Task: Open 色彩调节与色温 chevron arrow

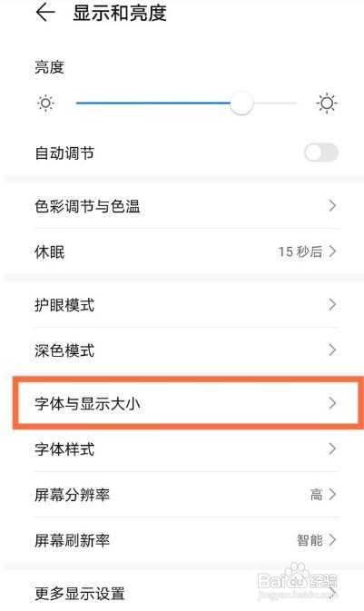Action: pos(332,206)
